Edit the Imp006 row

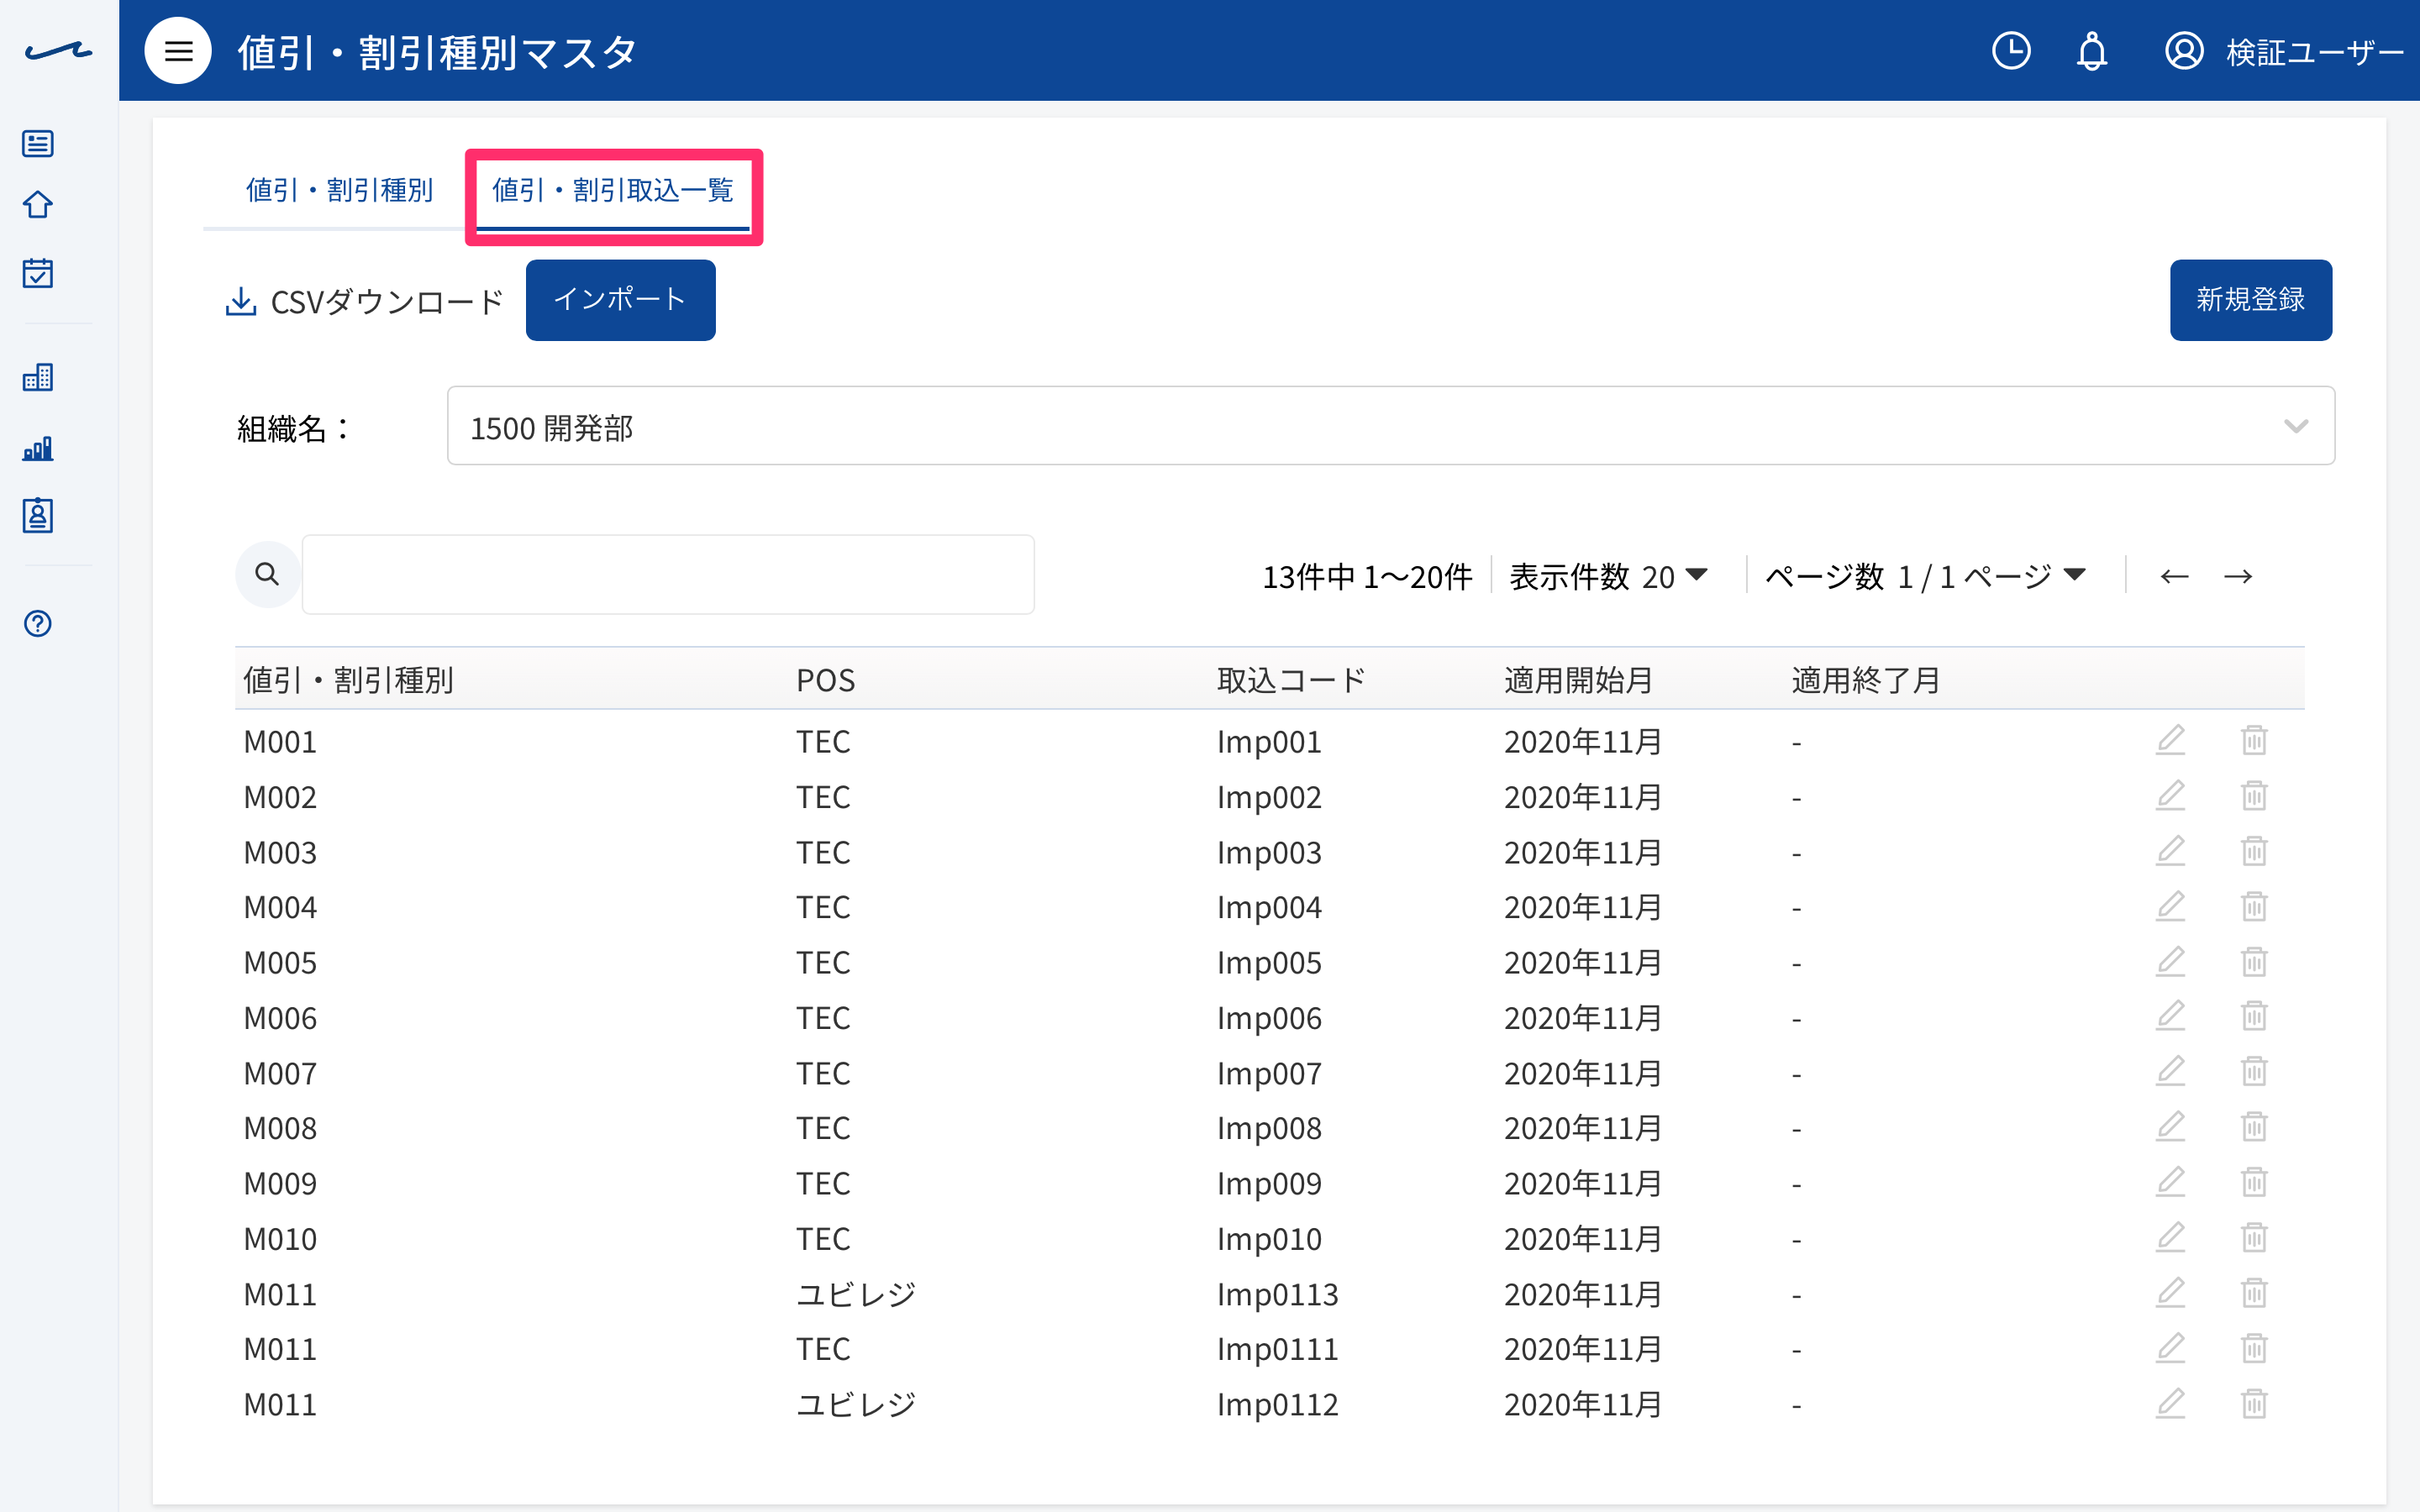point(2170,1017)
